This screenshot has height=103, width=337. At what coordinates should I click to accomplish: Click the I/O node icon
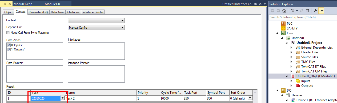coord(283,91)
